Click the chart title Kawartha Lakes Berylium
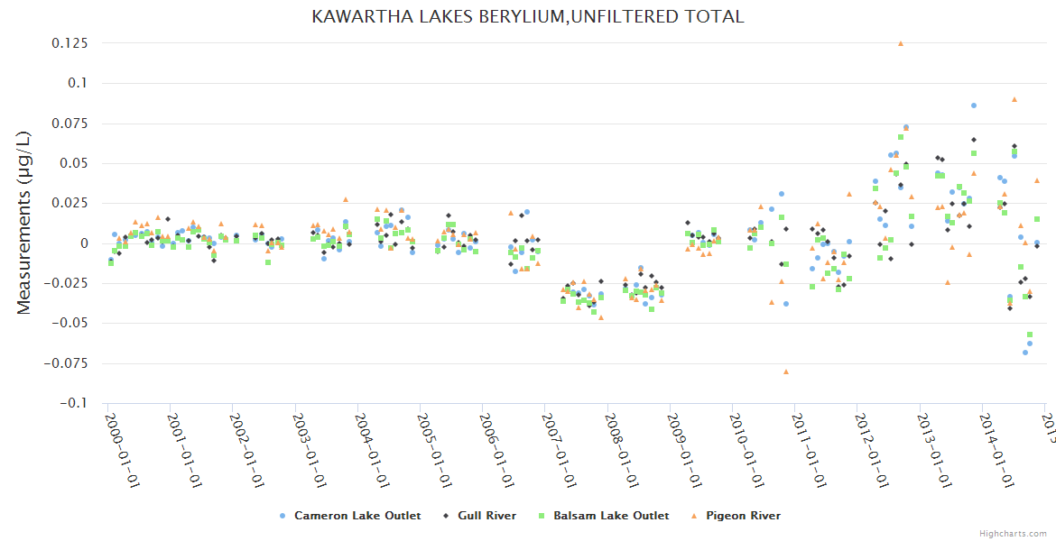This screenshot has height=541, width=1056. pyautogui.click(x=528, y=16)
